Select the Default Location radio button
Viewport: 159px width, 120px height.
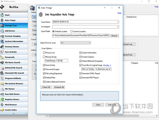pos(53,32)
